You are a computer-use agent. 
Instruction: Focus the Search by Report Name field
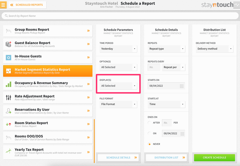(120, 16)
